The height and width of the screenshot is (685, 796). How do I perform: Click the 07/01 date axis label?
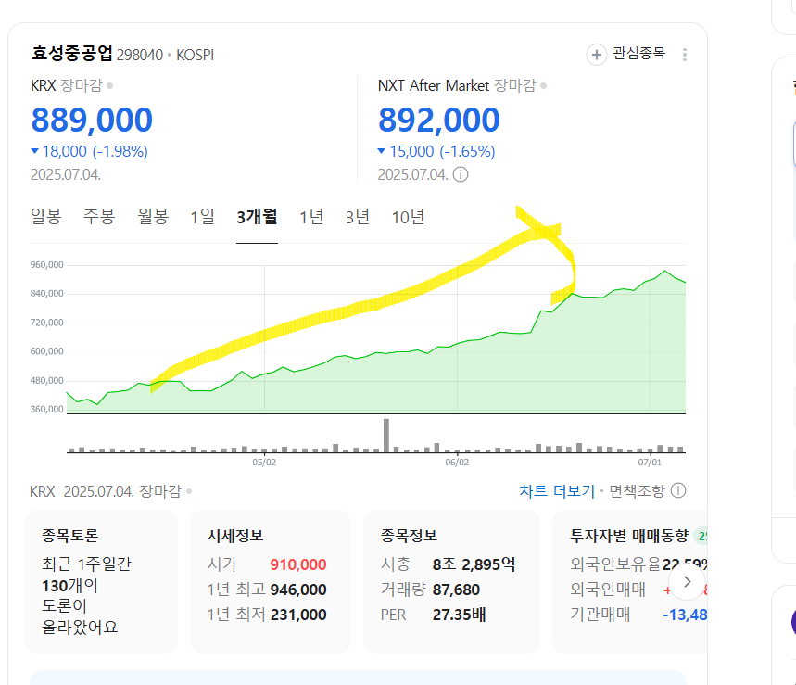tap(650, 463)
